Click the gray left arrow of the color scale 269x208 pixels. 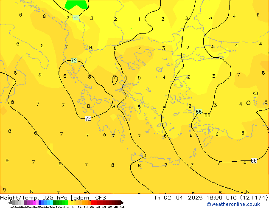pos(10,202)
